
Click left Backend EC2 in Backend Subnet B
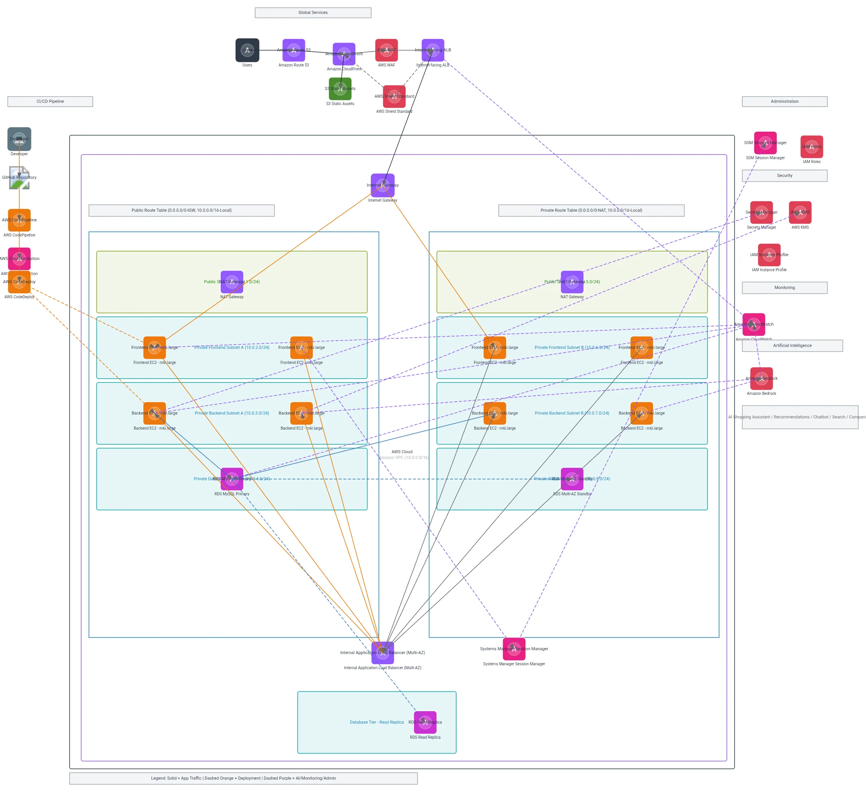pyautogui.click(x=494, y=413)
